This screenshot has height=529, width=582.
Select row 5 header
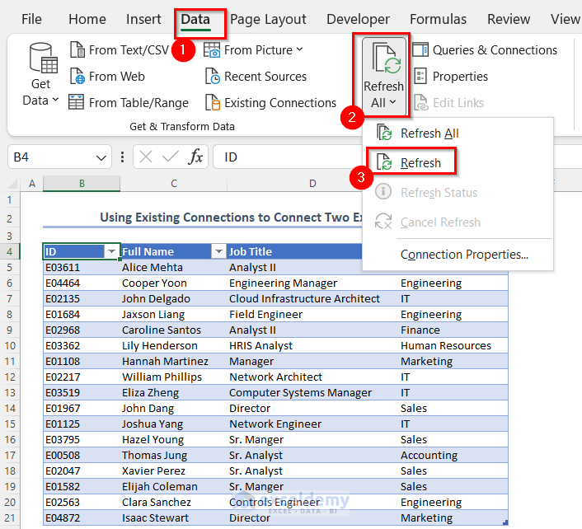(10, 268)
